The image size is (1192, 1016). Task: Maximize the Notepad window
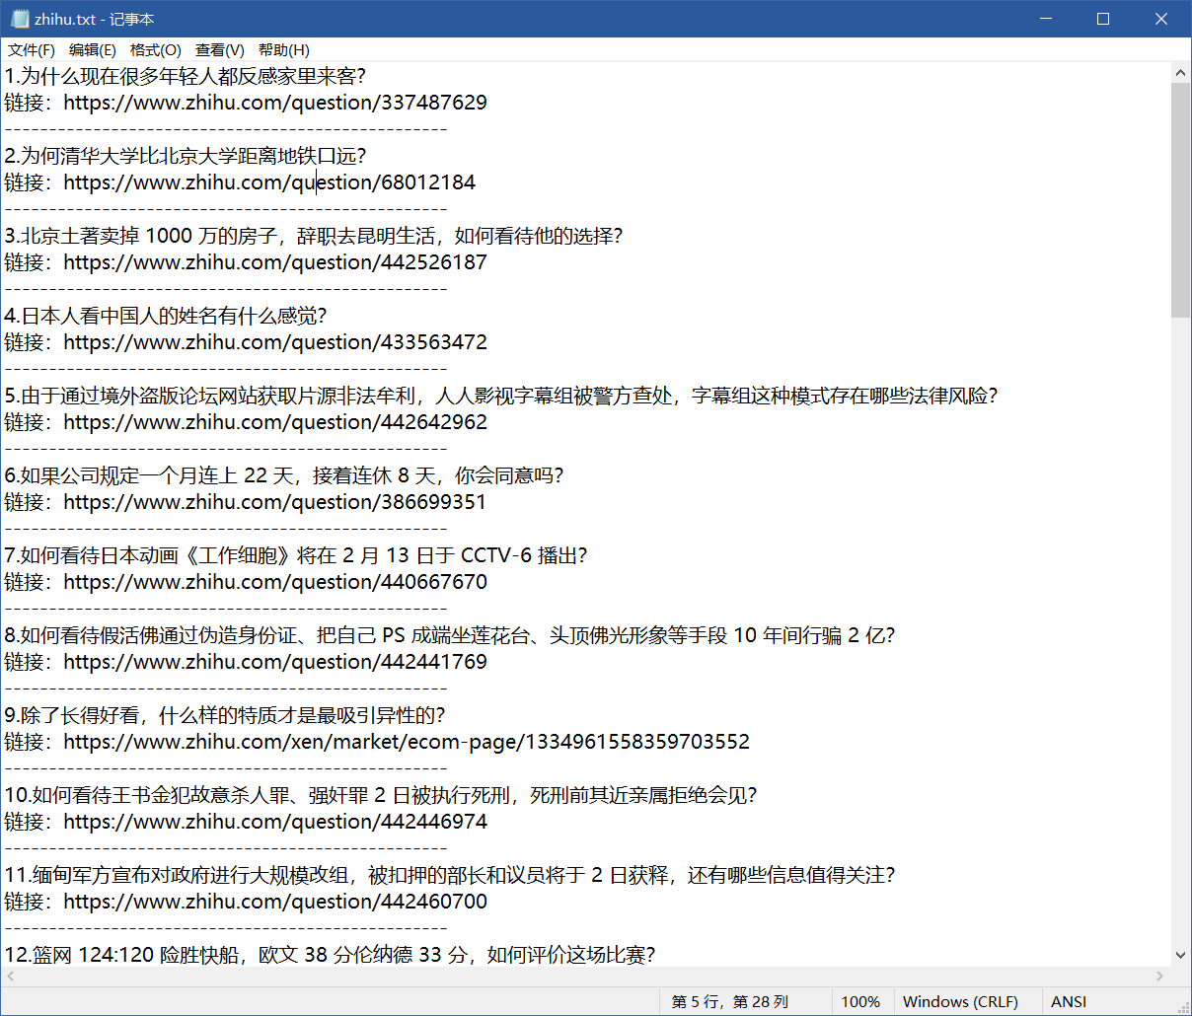coord(1103,19)
